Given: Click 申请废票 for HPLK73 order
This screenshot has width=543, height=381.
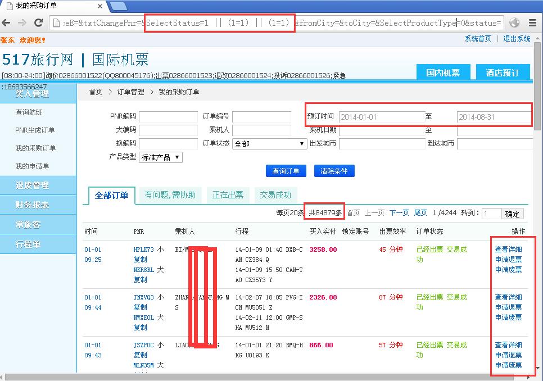Looking at the screenshot, I should pos(508,270).
